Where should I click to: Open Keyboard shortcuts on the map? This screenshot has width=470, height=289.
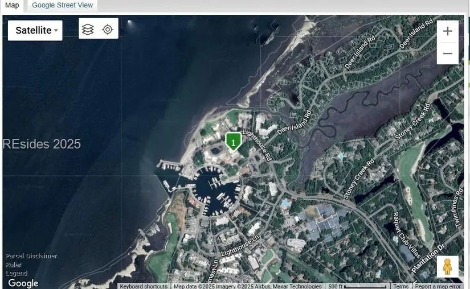144,286
